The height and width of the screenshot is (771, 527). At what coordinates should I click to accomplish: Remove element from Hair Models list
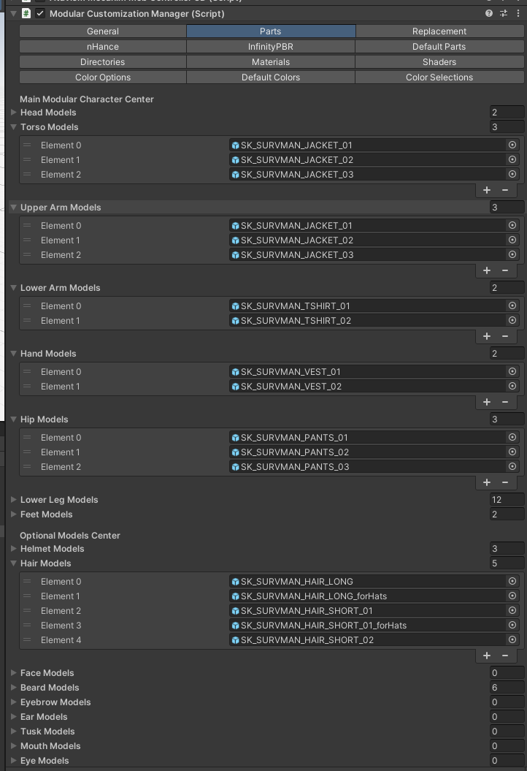[x=505, y=656]
